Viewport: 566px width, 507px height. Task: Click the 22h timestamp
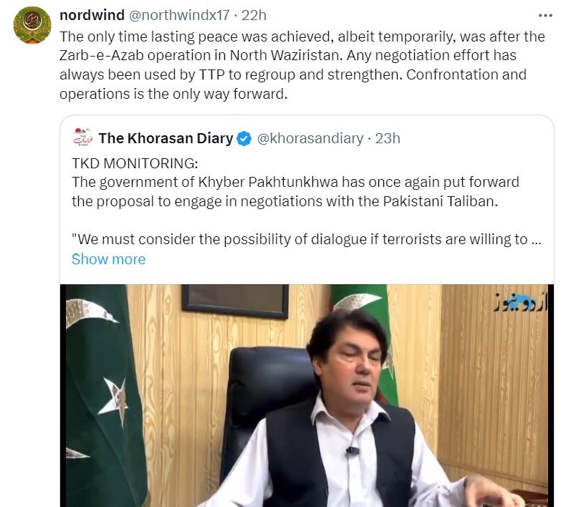point(254,15)
